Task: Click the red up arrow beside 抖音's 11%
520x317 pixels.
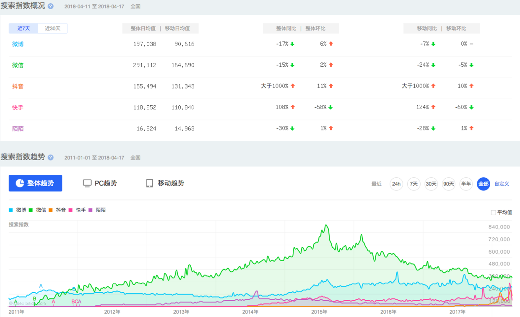Action: [x=331, y=86]
